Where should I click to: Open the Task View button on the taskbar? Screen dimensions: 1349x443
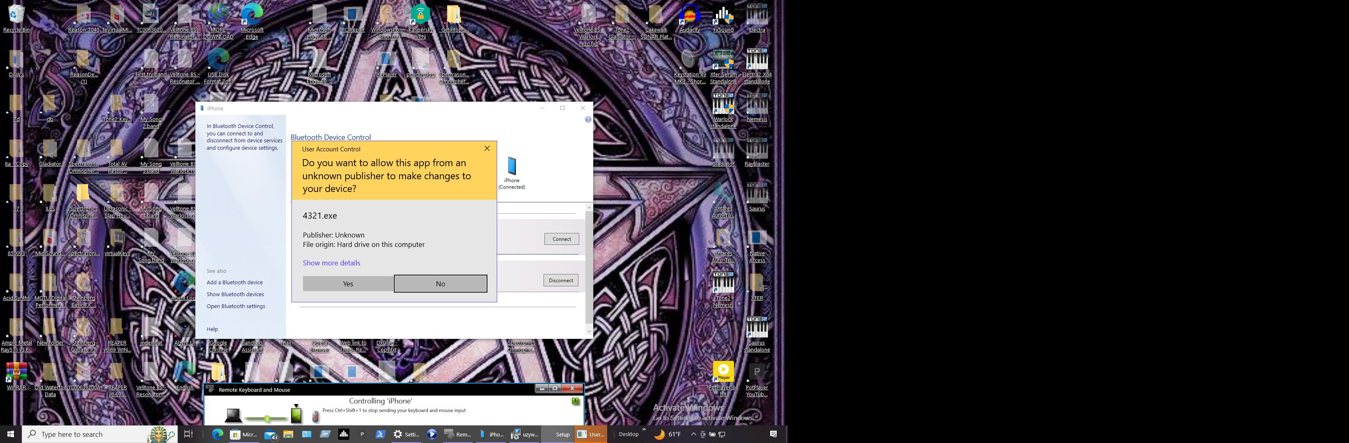(188, 434)
